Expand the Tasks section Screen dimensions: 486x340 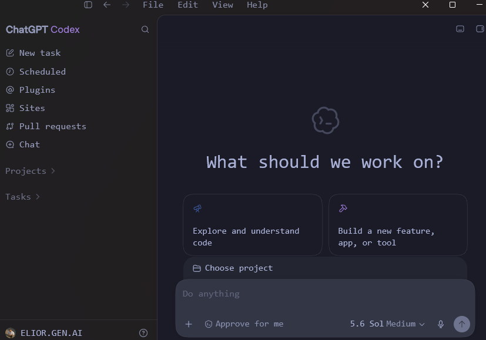[22, 197]
